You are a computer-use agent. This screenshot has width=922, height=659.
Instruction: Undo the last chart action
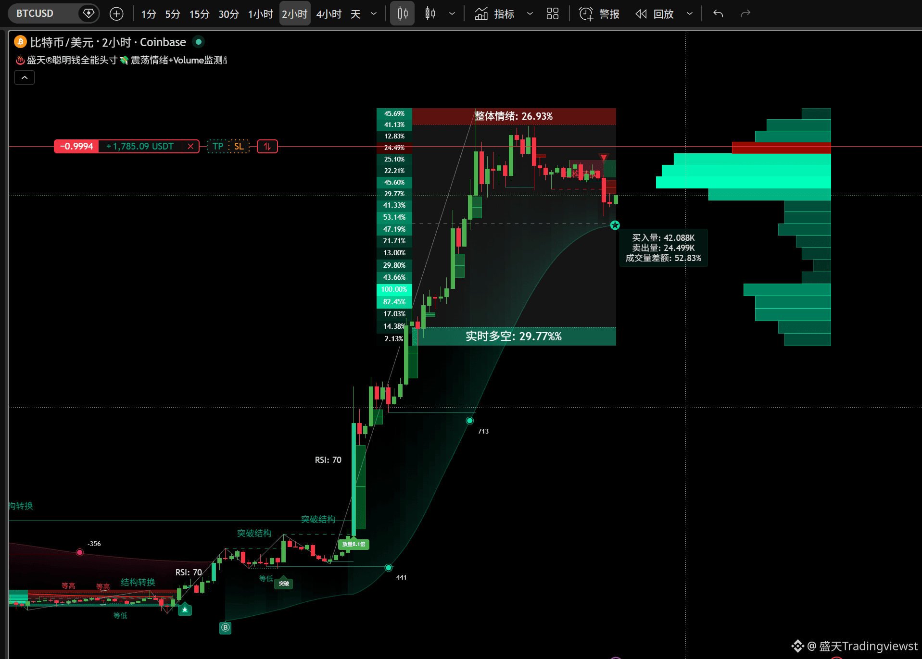pos(718,14)
